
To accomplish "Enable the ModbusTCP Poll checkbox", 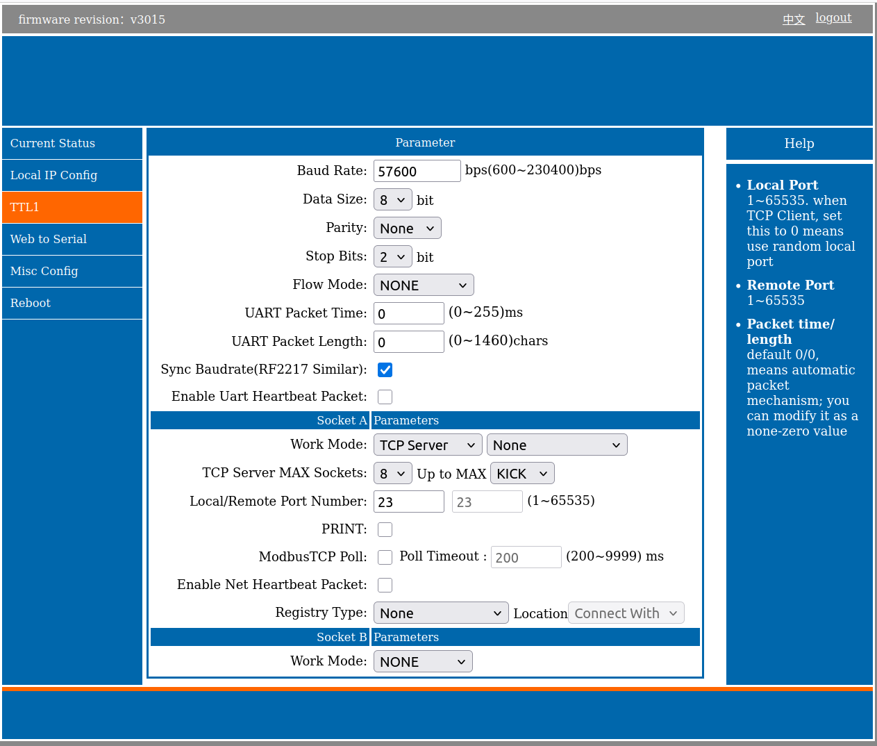I will (x=385, y=557).
